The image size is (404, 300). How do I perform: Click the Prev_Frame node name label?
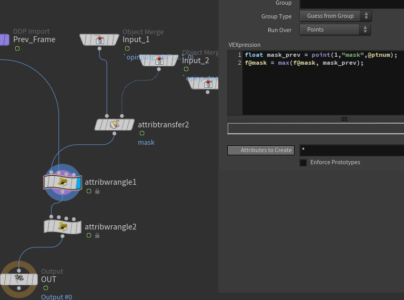tap(34, 39)
